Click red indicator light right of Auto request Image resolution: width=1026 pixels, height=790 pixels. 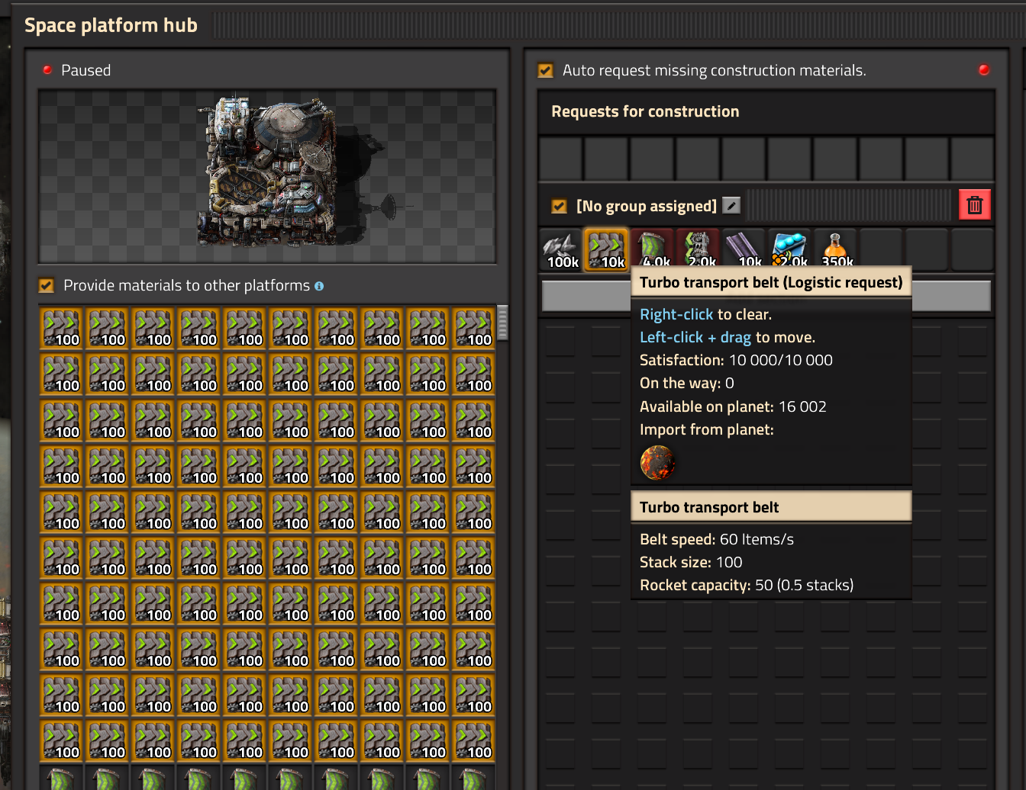pos(984,70)
